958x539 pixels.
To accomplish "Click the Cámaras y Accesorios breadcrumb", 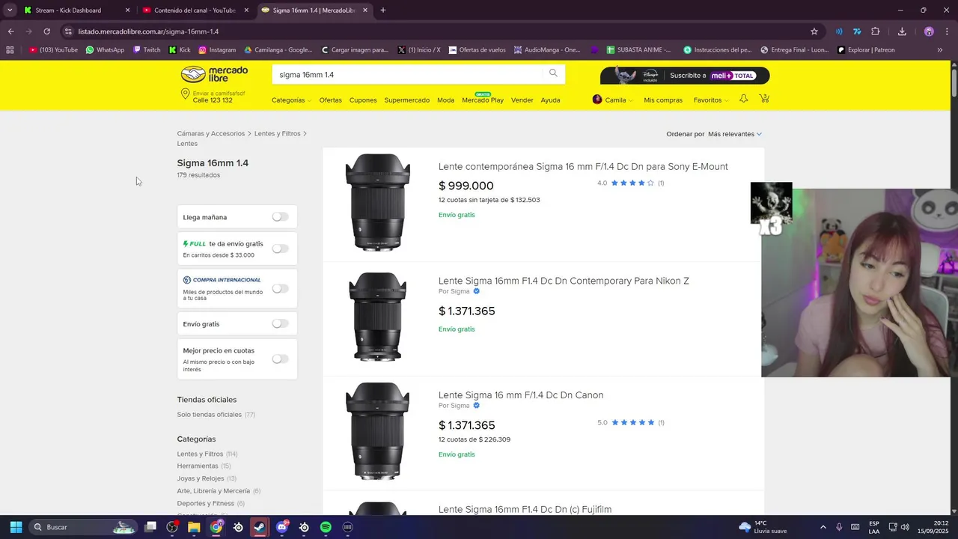I will [211, 133].
